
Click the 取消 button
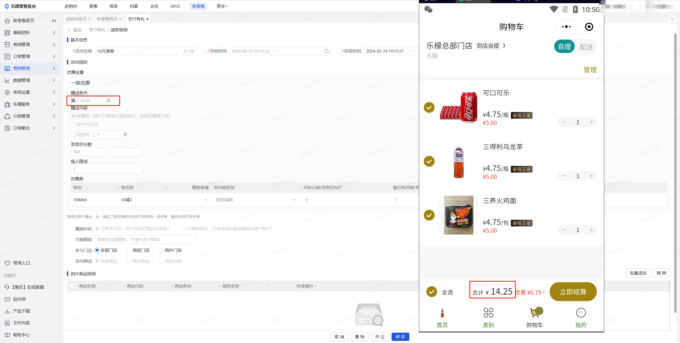(339, 337)
